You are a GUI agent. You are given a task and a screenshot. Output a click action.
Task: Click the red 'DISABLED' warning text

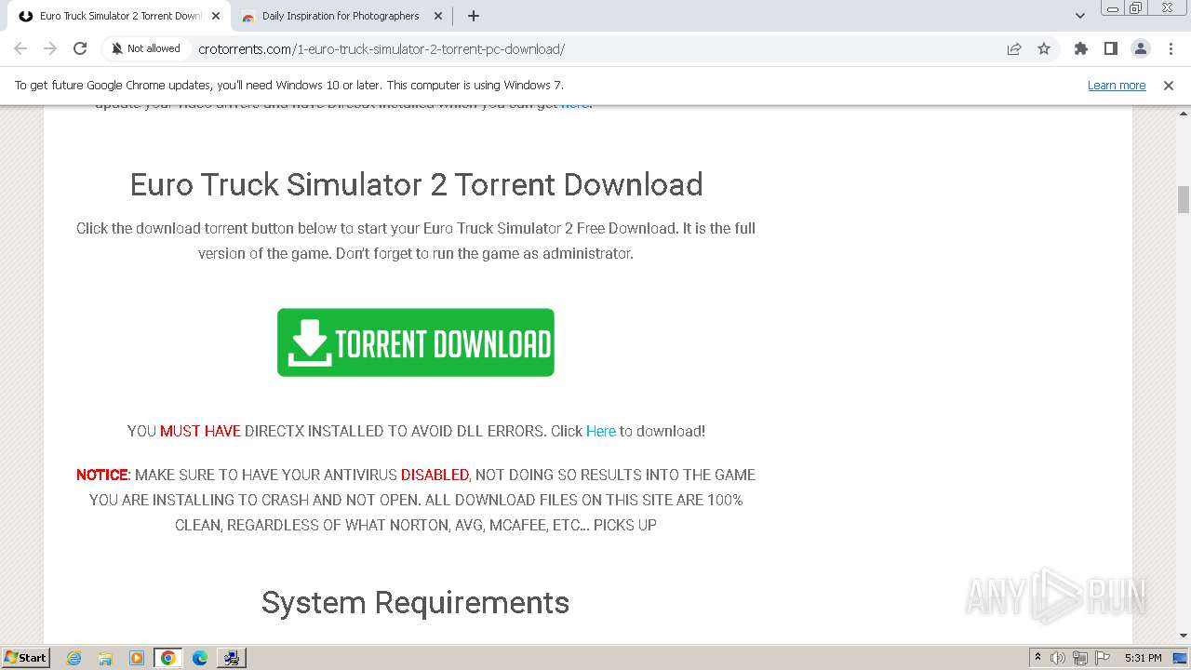[x=435, y=475]
